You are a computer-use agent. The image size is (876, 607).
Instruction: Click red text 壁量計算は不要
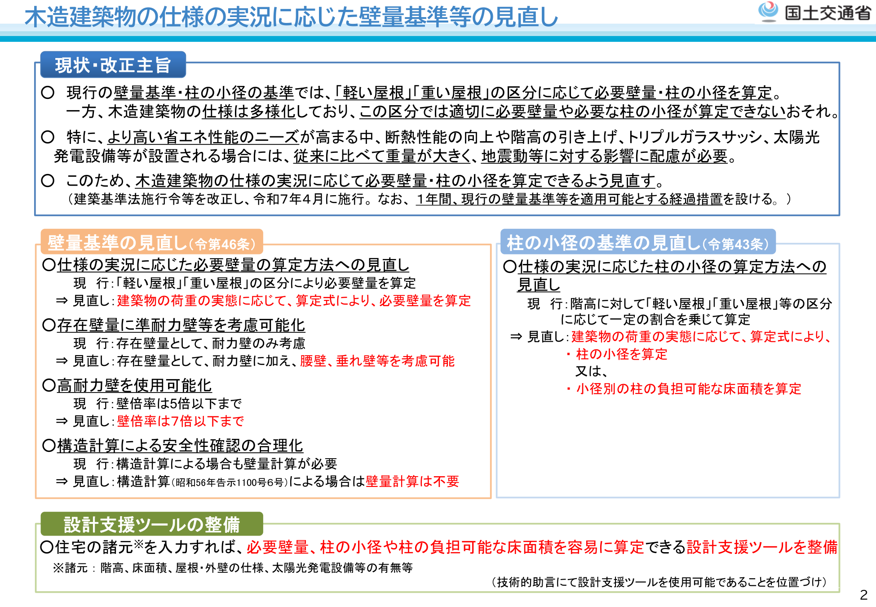(x=412, y=481)
